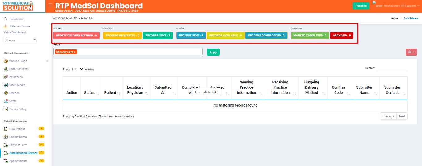422x166 pixels.
Task: Click the Apply filter button
Action: [x=213, y=52]
